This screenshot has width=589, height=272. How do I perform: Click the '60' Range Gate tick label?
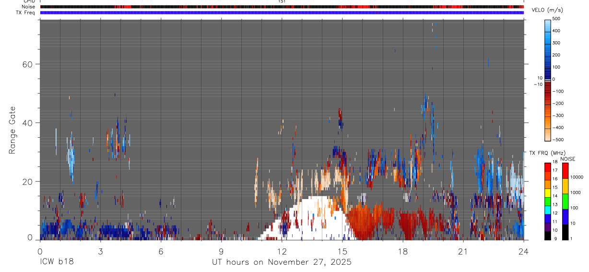coord(28,64)
